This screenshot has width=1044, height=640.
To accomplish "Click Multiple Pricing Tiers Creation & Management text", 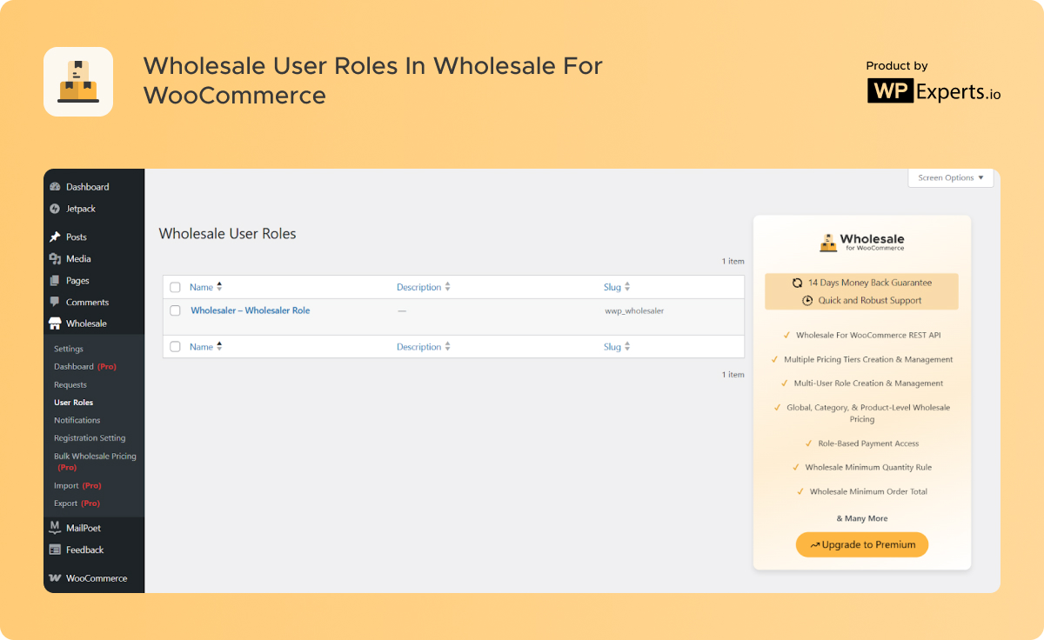I will tap(868, 359).
